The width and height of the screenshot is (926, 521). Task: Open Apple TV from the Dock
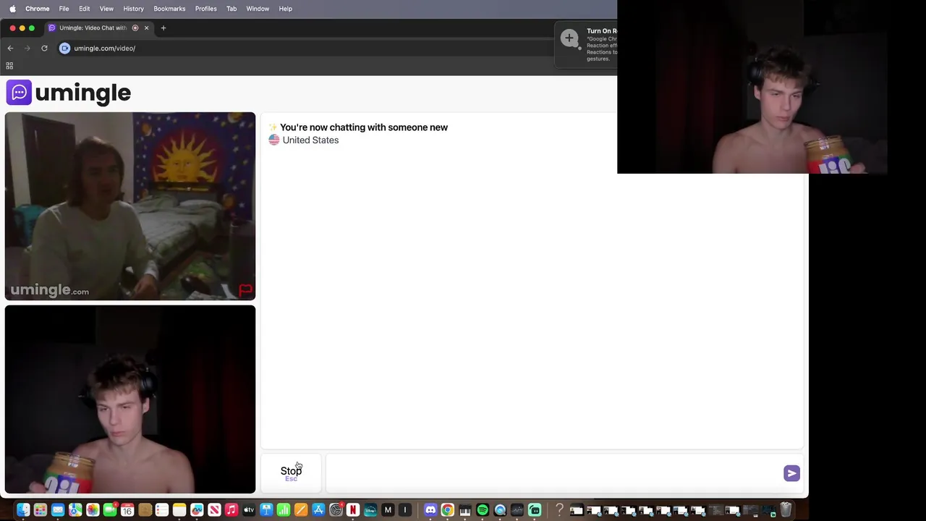click(249, 510)
